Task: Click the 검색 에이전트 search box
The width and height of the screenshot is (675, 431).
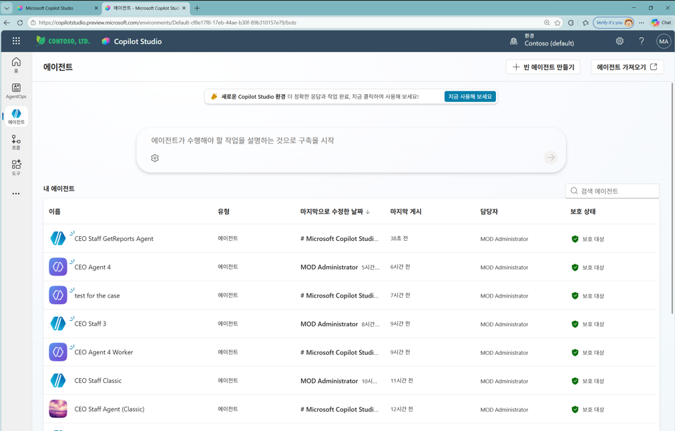Action: click(x=612, y=191)
